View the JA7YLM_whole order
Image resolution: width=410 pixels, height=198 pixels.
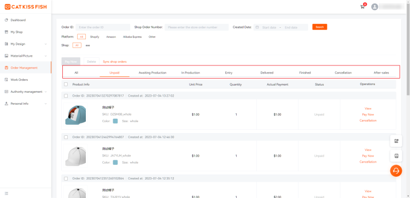(x=368, y=150)
